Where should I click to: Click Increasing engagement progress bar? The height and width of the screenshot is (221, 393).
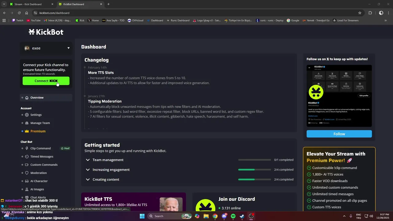(255, 170)
